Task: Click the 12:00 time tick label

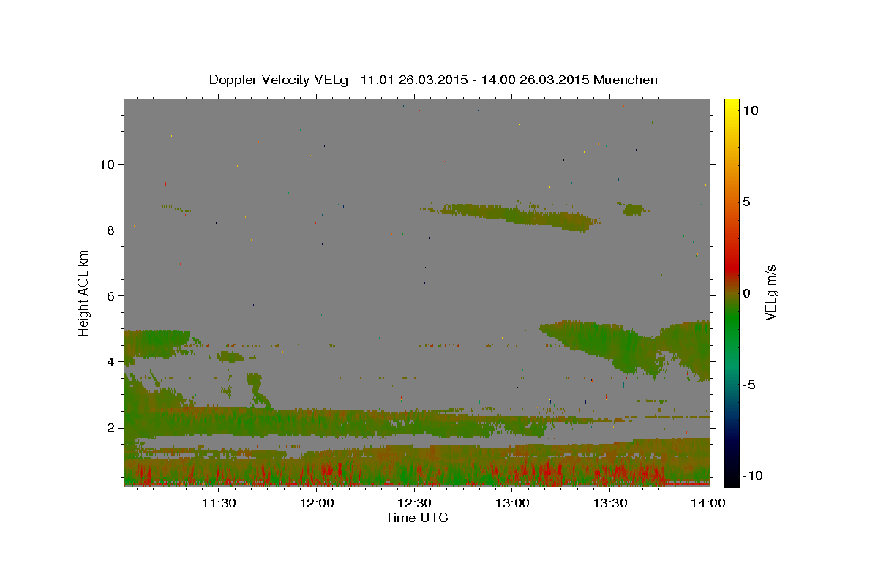Action: 317,503
